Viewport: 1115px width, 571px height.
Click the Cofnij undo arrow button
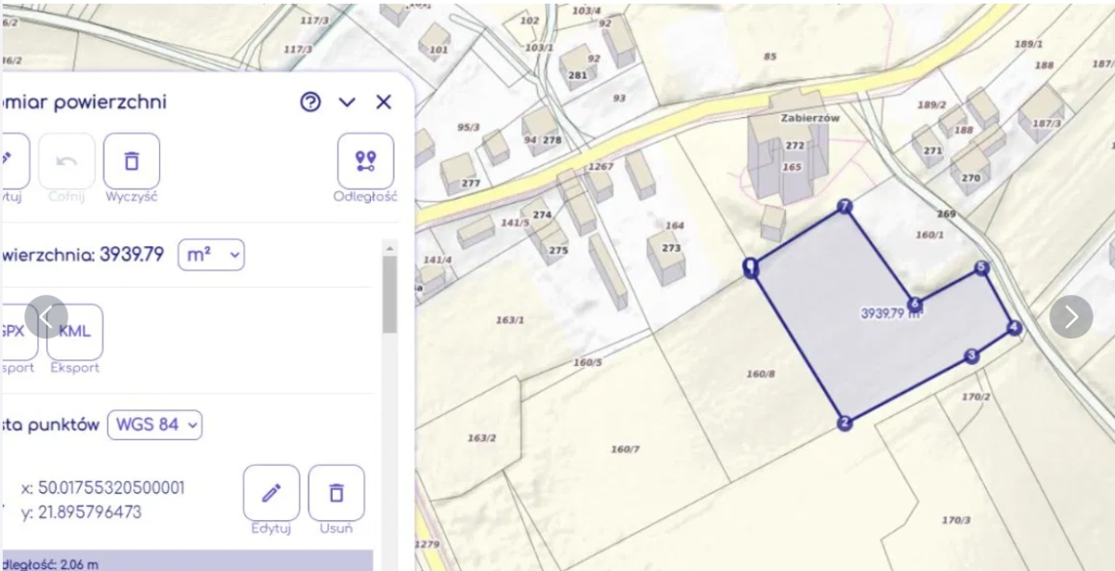(x=67, y=162)
